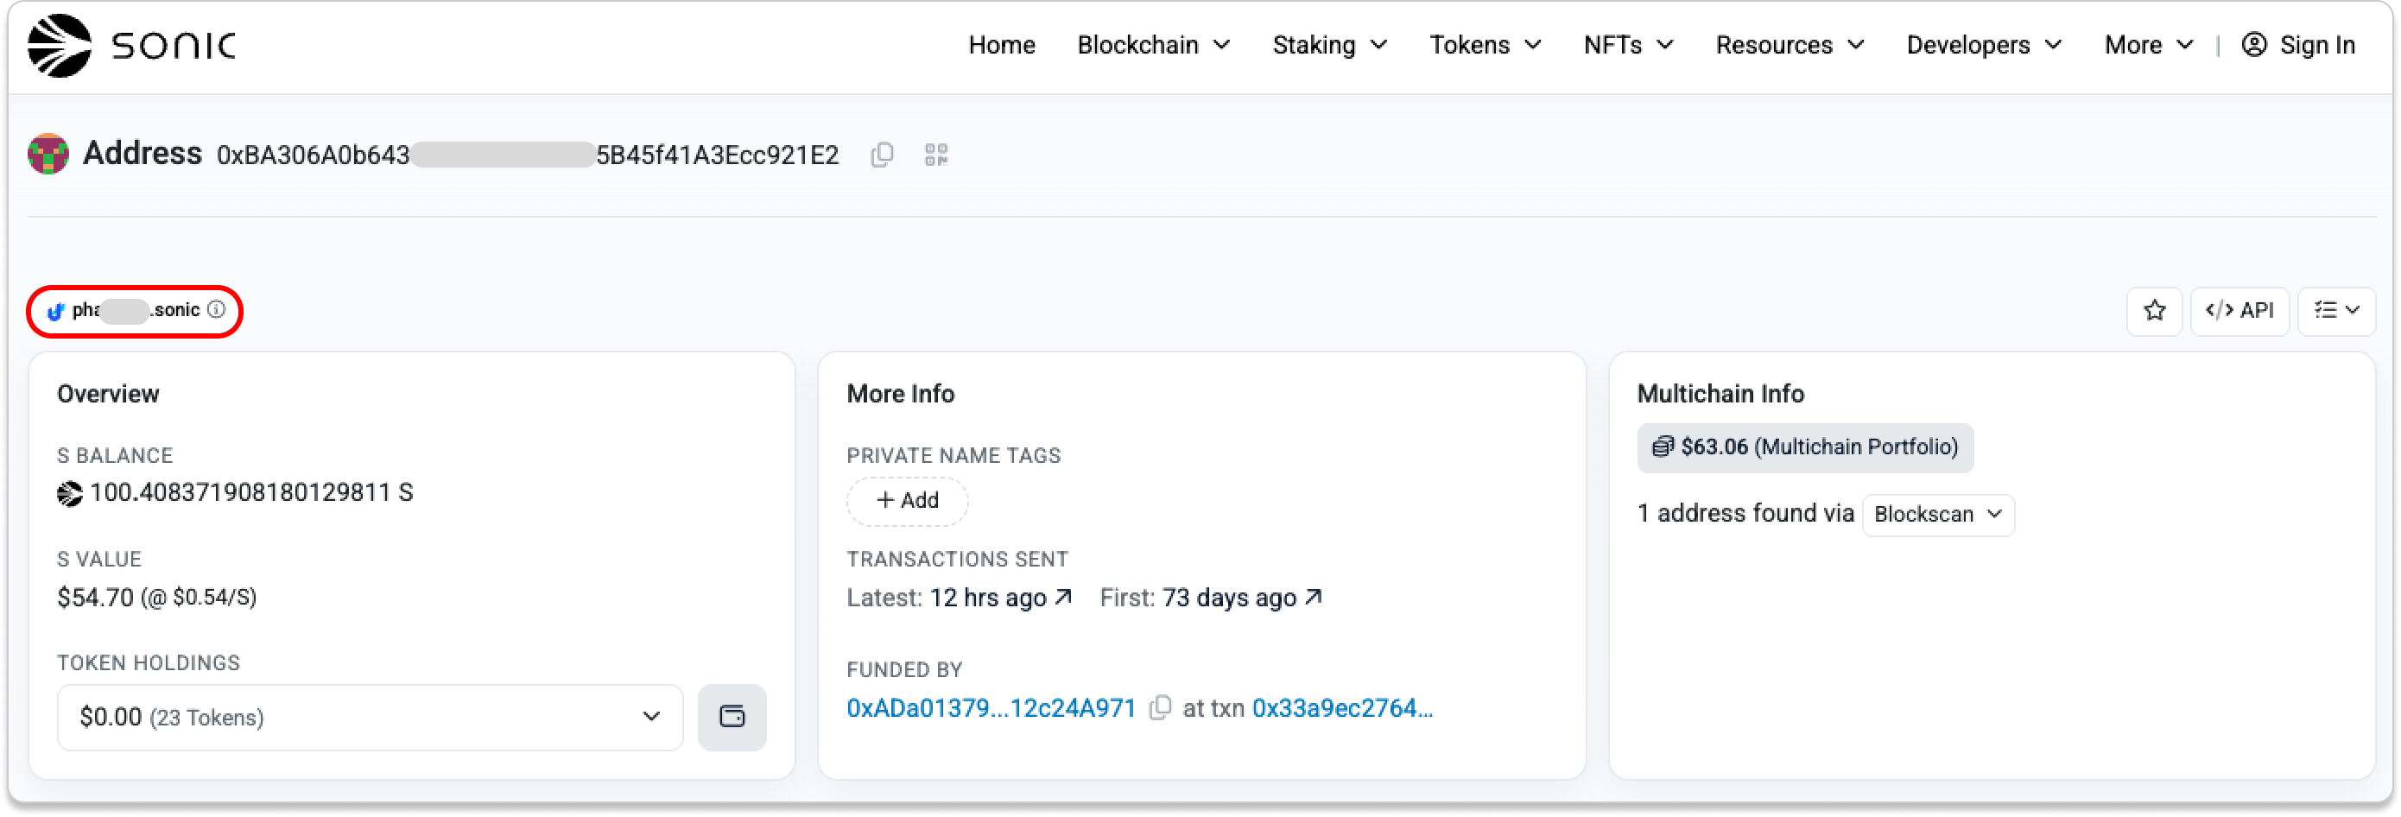This screenshot has height=817, width=2401.
Task: Add a private name tag
Action: click(907, 500)
